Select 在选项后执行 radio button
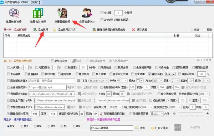The image size is (214, 136). (x=110, y=61)
